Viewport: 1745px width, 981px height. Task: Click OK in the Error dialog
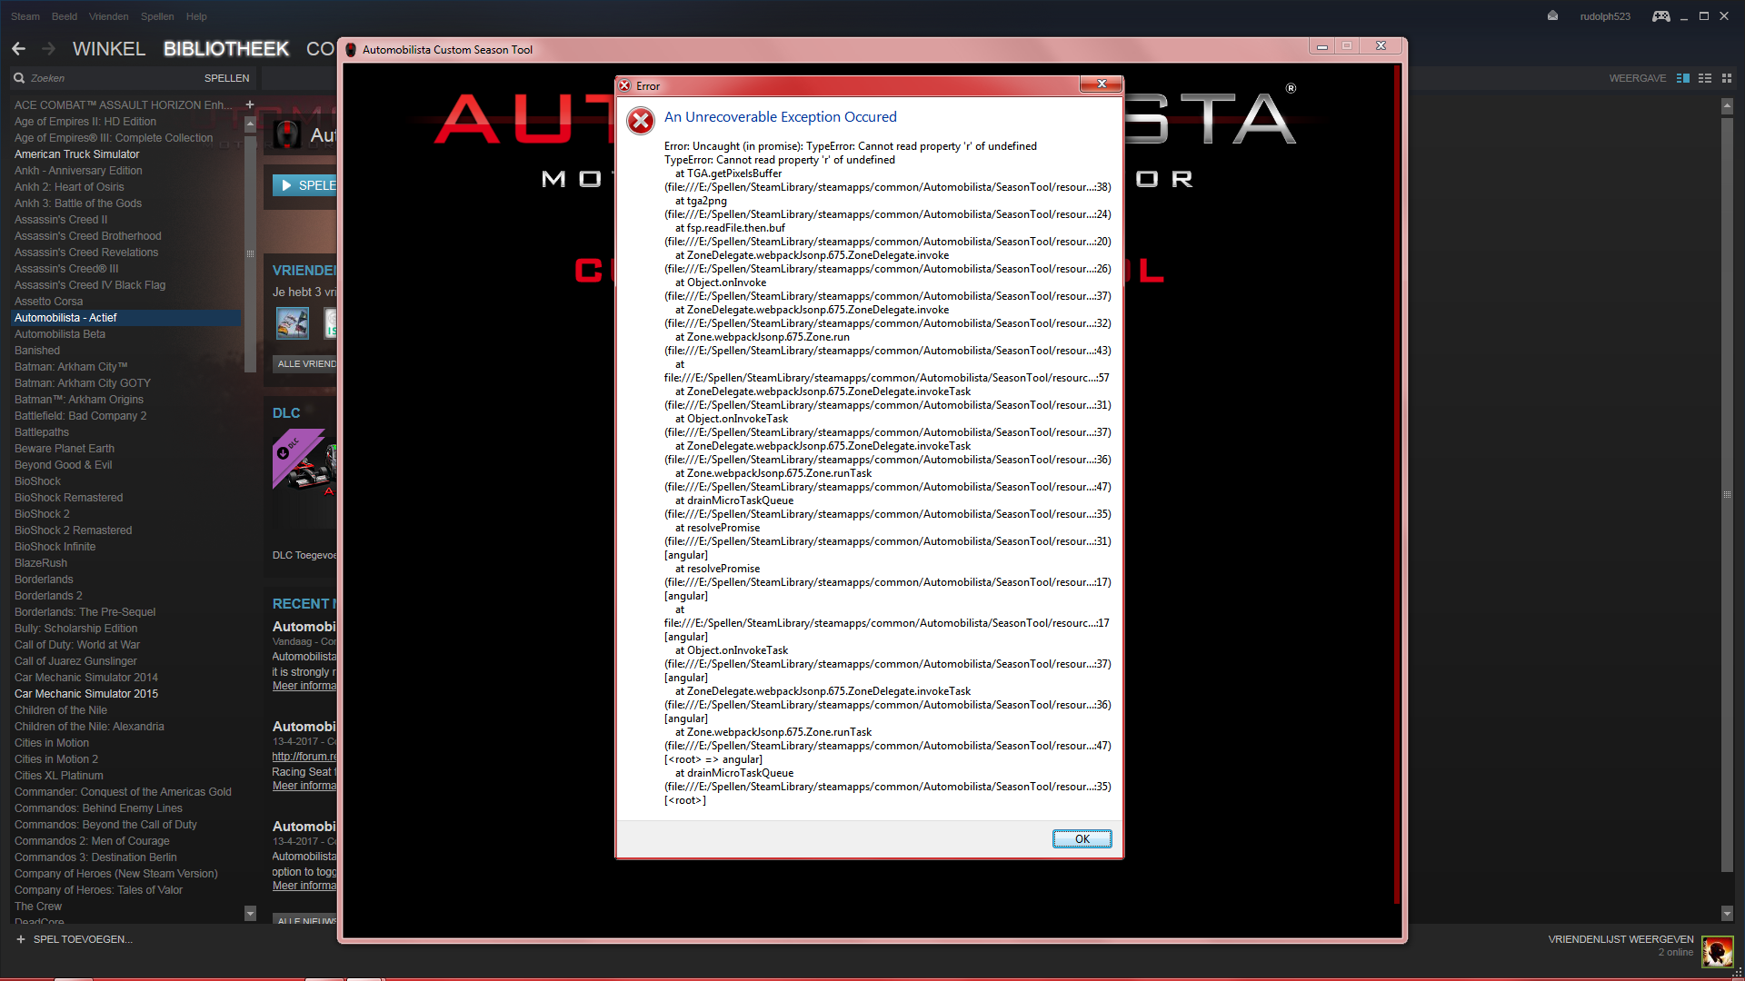(x=1082, y=839)
